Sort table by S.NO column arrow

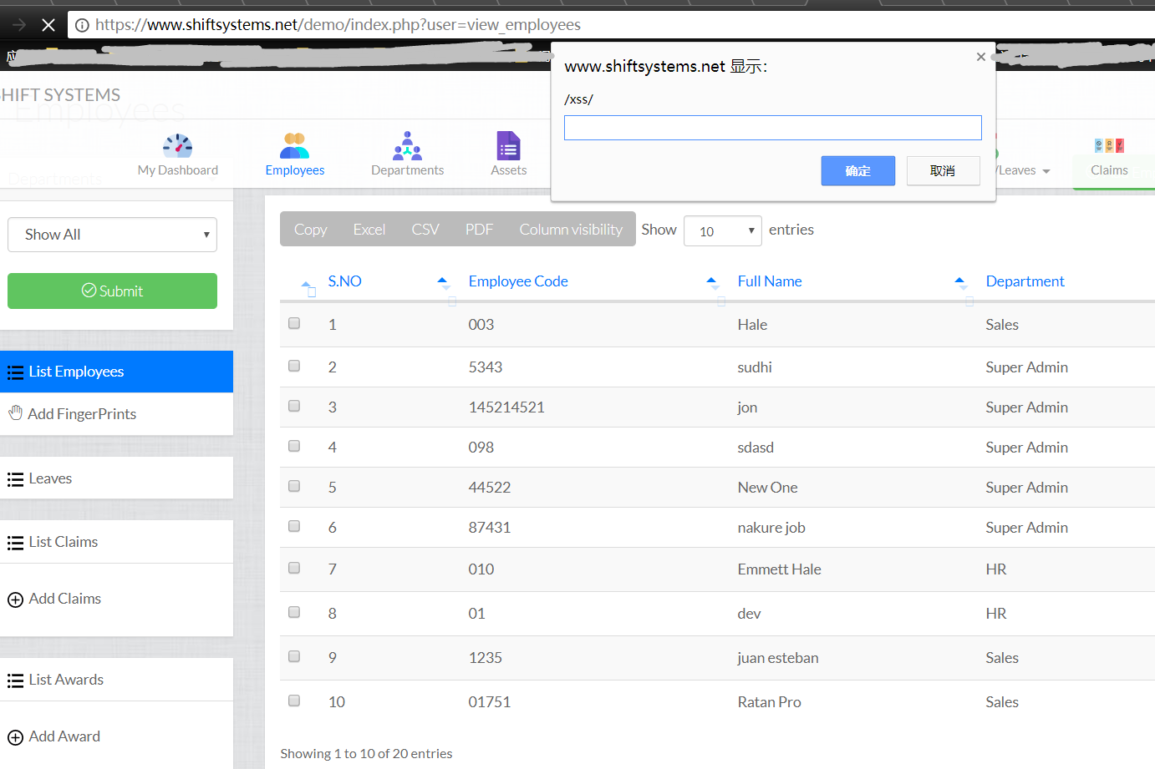(444, 282)
